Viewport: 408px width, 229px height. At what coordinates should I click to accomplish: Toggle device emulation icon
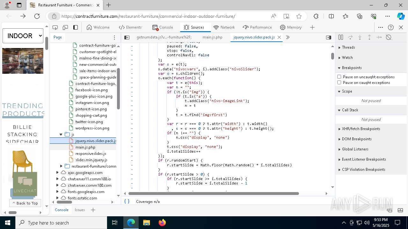[x=65, y=27]
